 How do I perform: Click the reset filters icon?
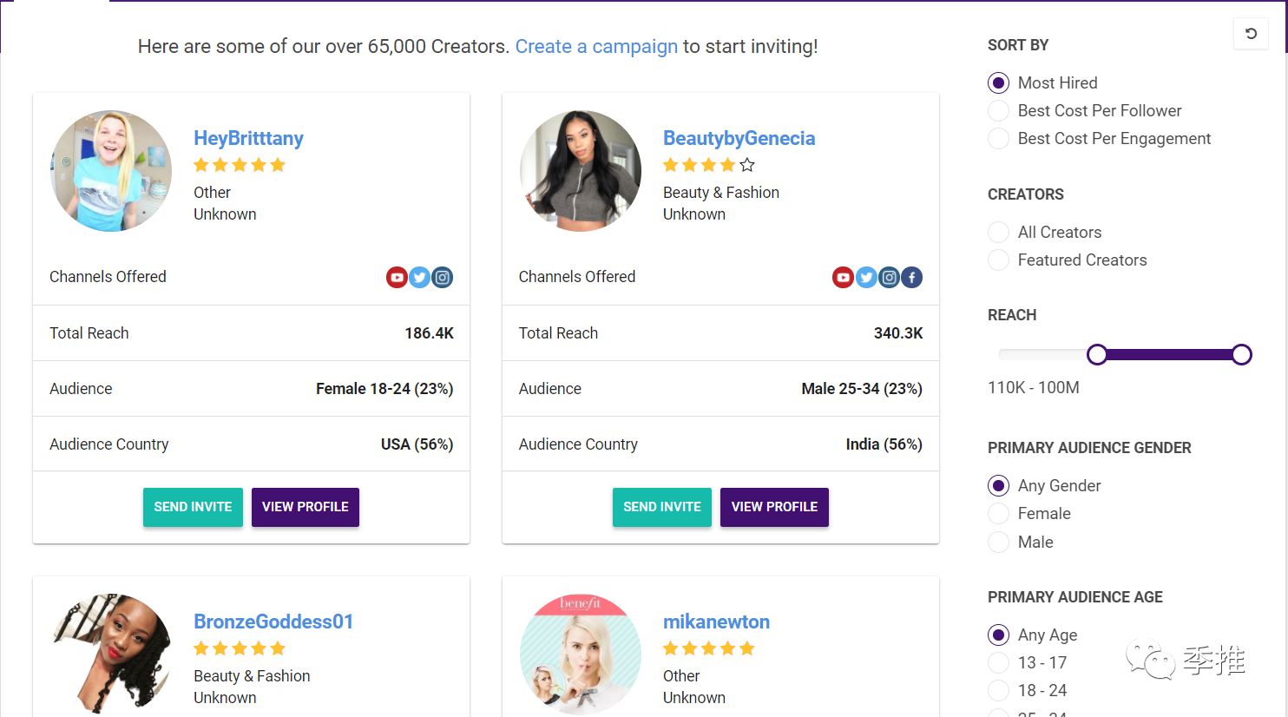[1251, 34]
